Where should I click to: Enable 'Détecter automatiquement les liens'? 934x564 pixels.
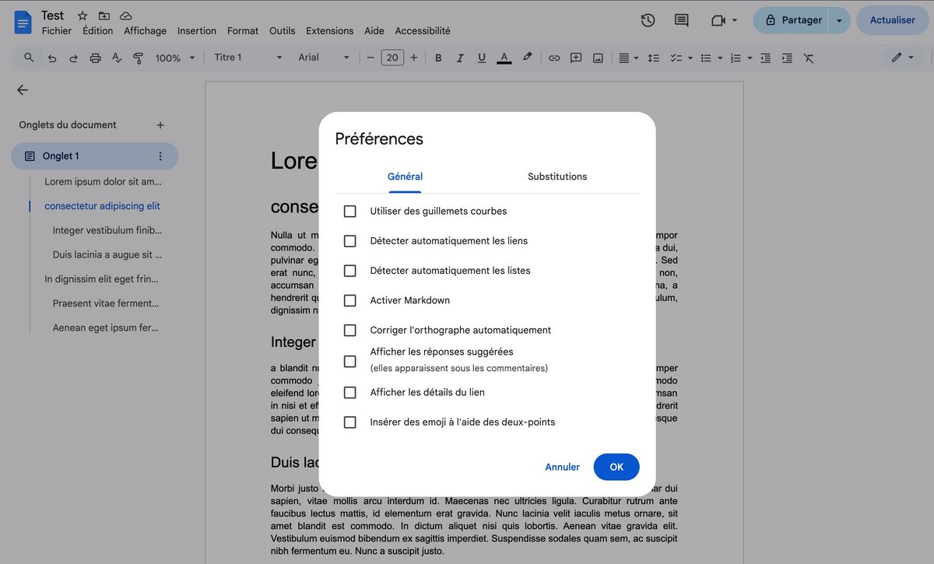point(349,240)
